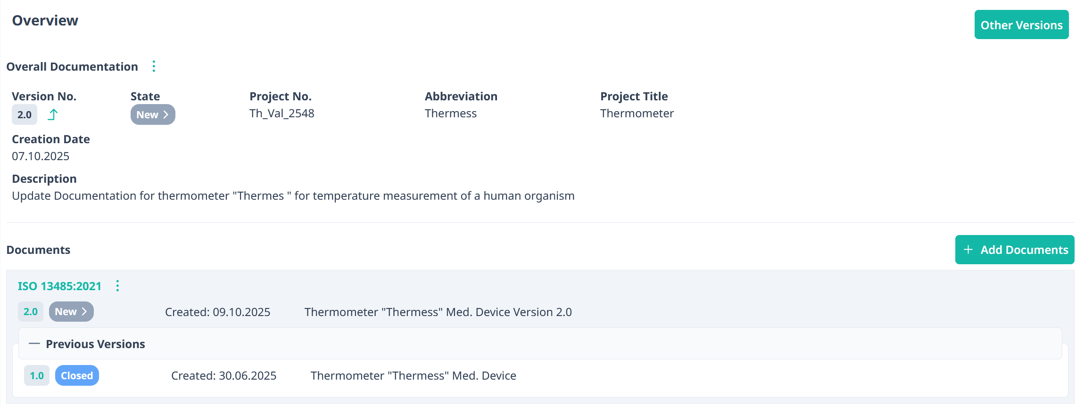Open the New state dropdown under State
Viewport: 1076px width, 406px height.
153,114
